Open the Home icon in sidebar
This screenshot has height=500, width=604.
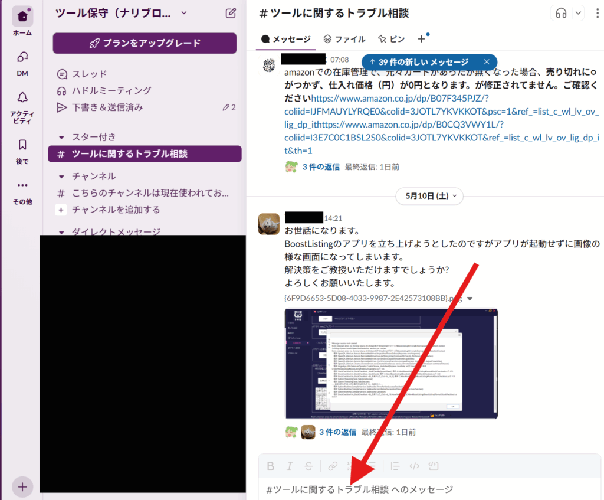coord(22,16)
